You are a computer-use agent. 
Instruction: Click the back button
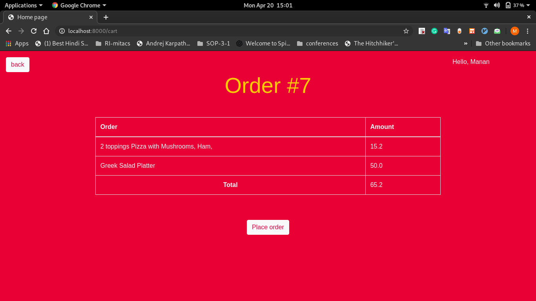[x=17, y=64]
